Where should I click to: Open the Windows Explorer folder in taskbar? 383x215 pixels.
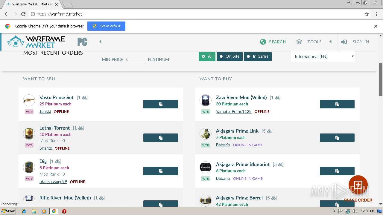[x=34, y=211]
